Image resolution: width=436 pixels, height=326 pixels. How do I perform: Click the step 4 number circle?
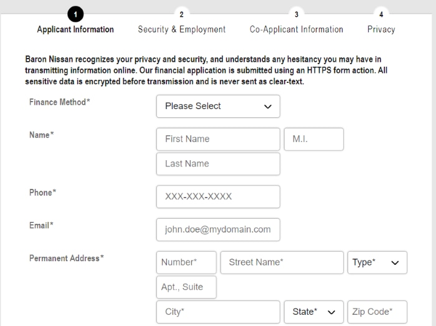(381, 14)
